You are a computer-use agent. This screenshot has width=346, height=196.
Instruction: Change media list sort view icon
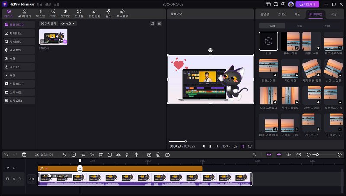tap(159, 24)
